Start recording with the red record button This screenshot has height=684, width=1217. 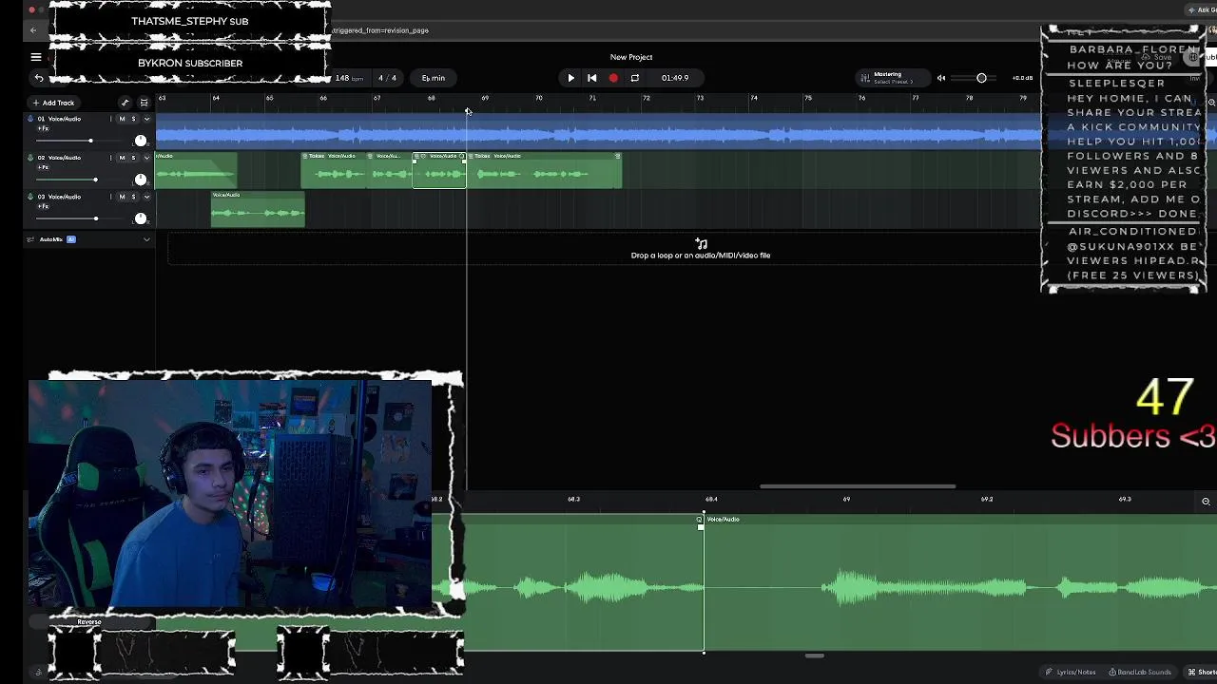pos(613,78)
